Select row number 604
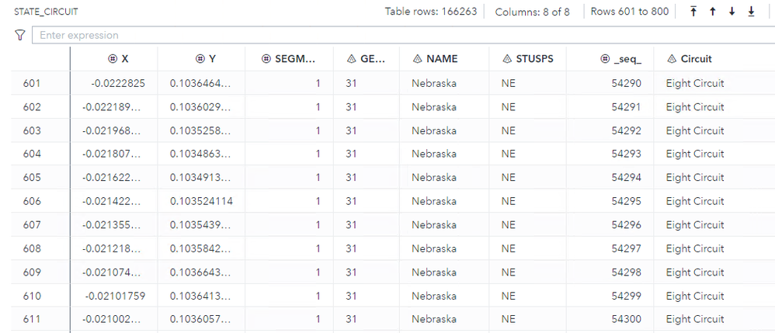Screen dimensions: 775x333 pos(32,154)
